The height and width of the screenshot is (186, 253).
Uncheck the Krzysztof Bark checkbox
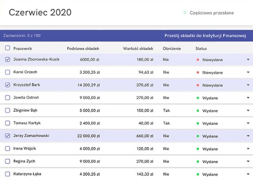click(8, 85)
